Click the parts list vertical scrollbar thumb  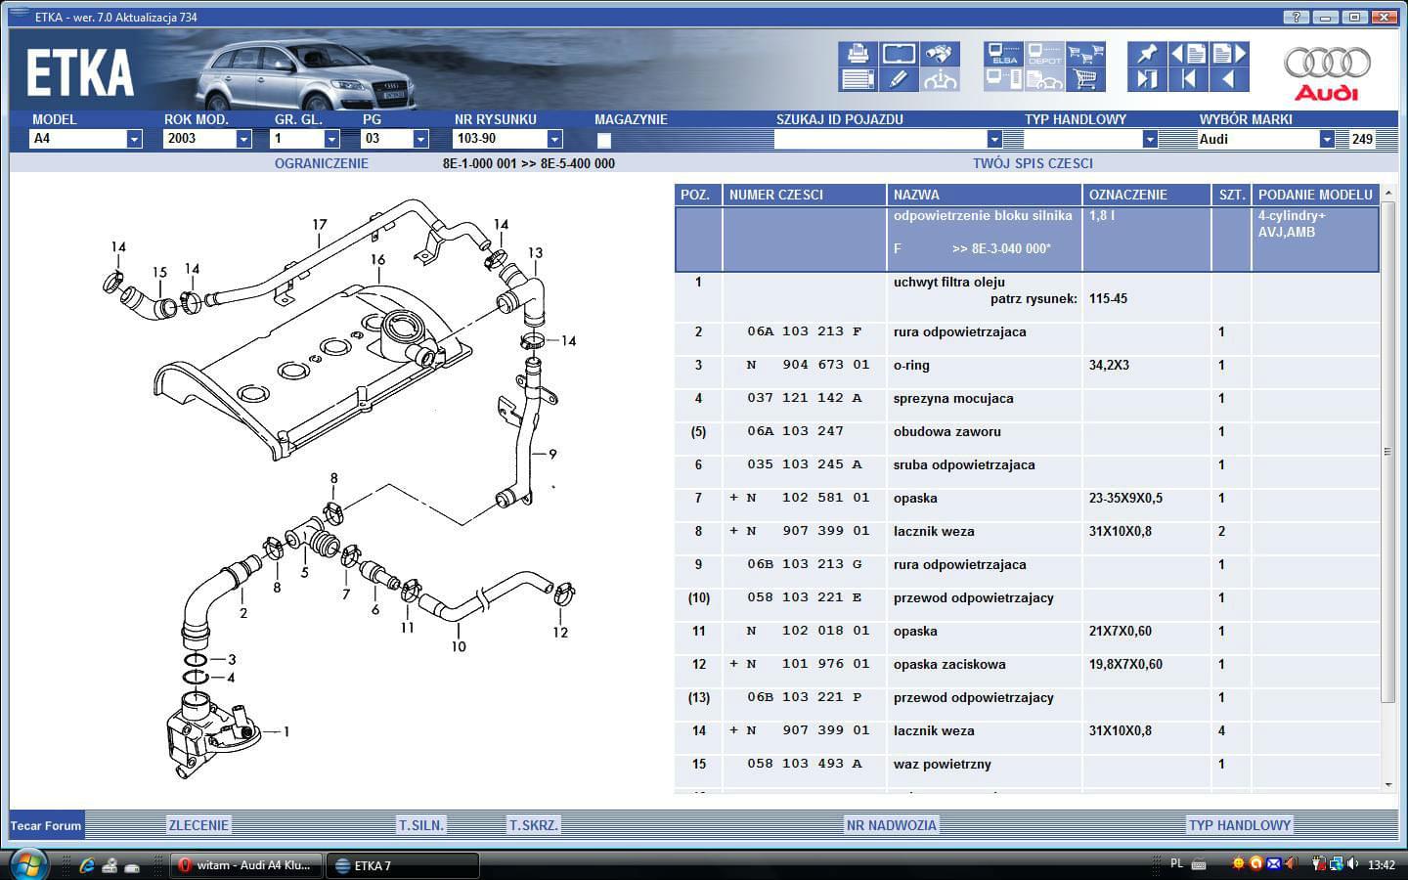(1387, 453)
